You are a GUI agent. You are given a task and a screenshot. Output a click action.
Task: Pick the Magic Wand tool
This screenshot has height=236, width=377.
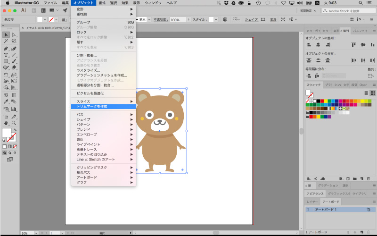point(6,42)
